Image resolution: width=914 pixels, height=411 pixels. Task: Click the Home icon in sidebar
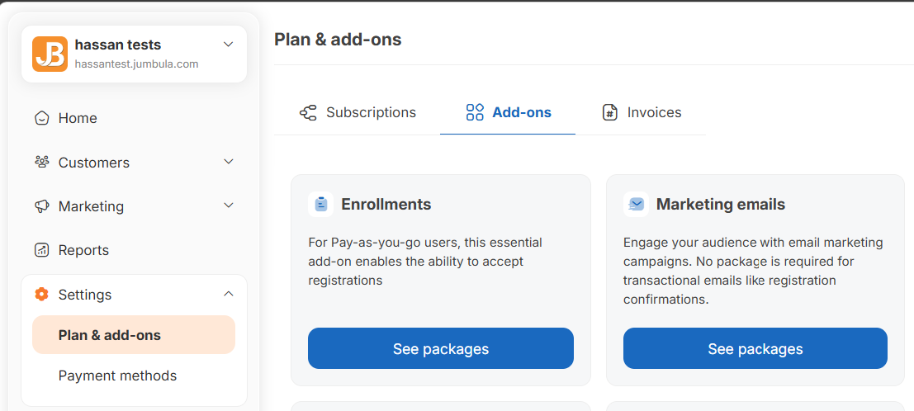pos(41,118)
